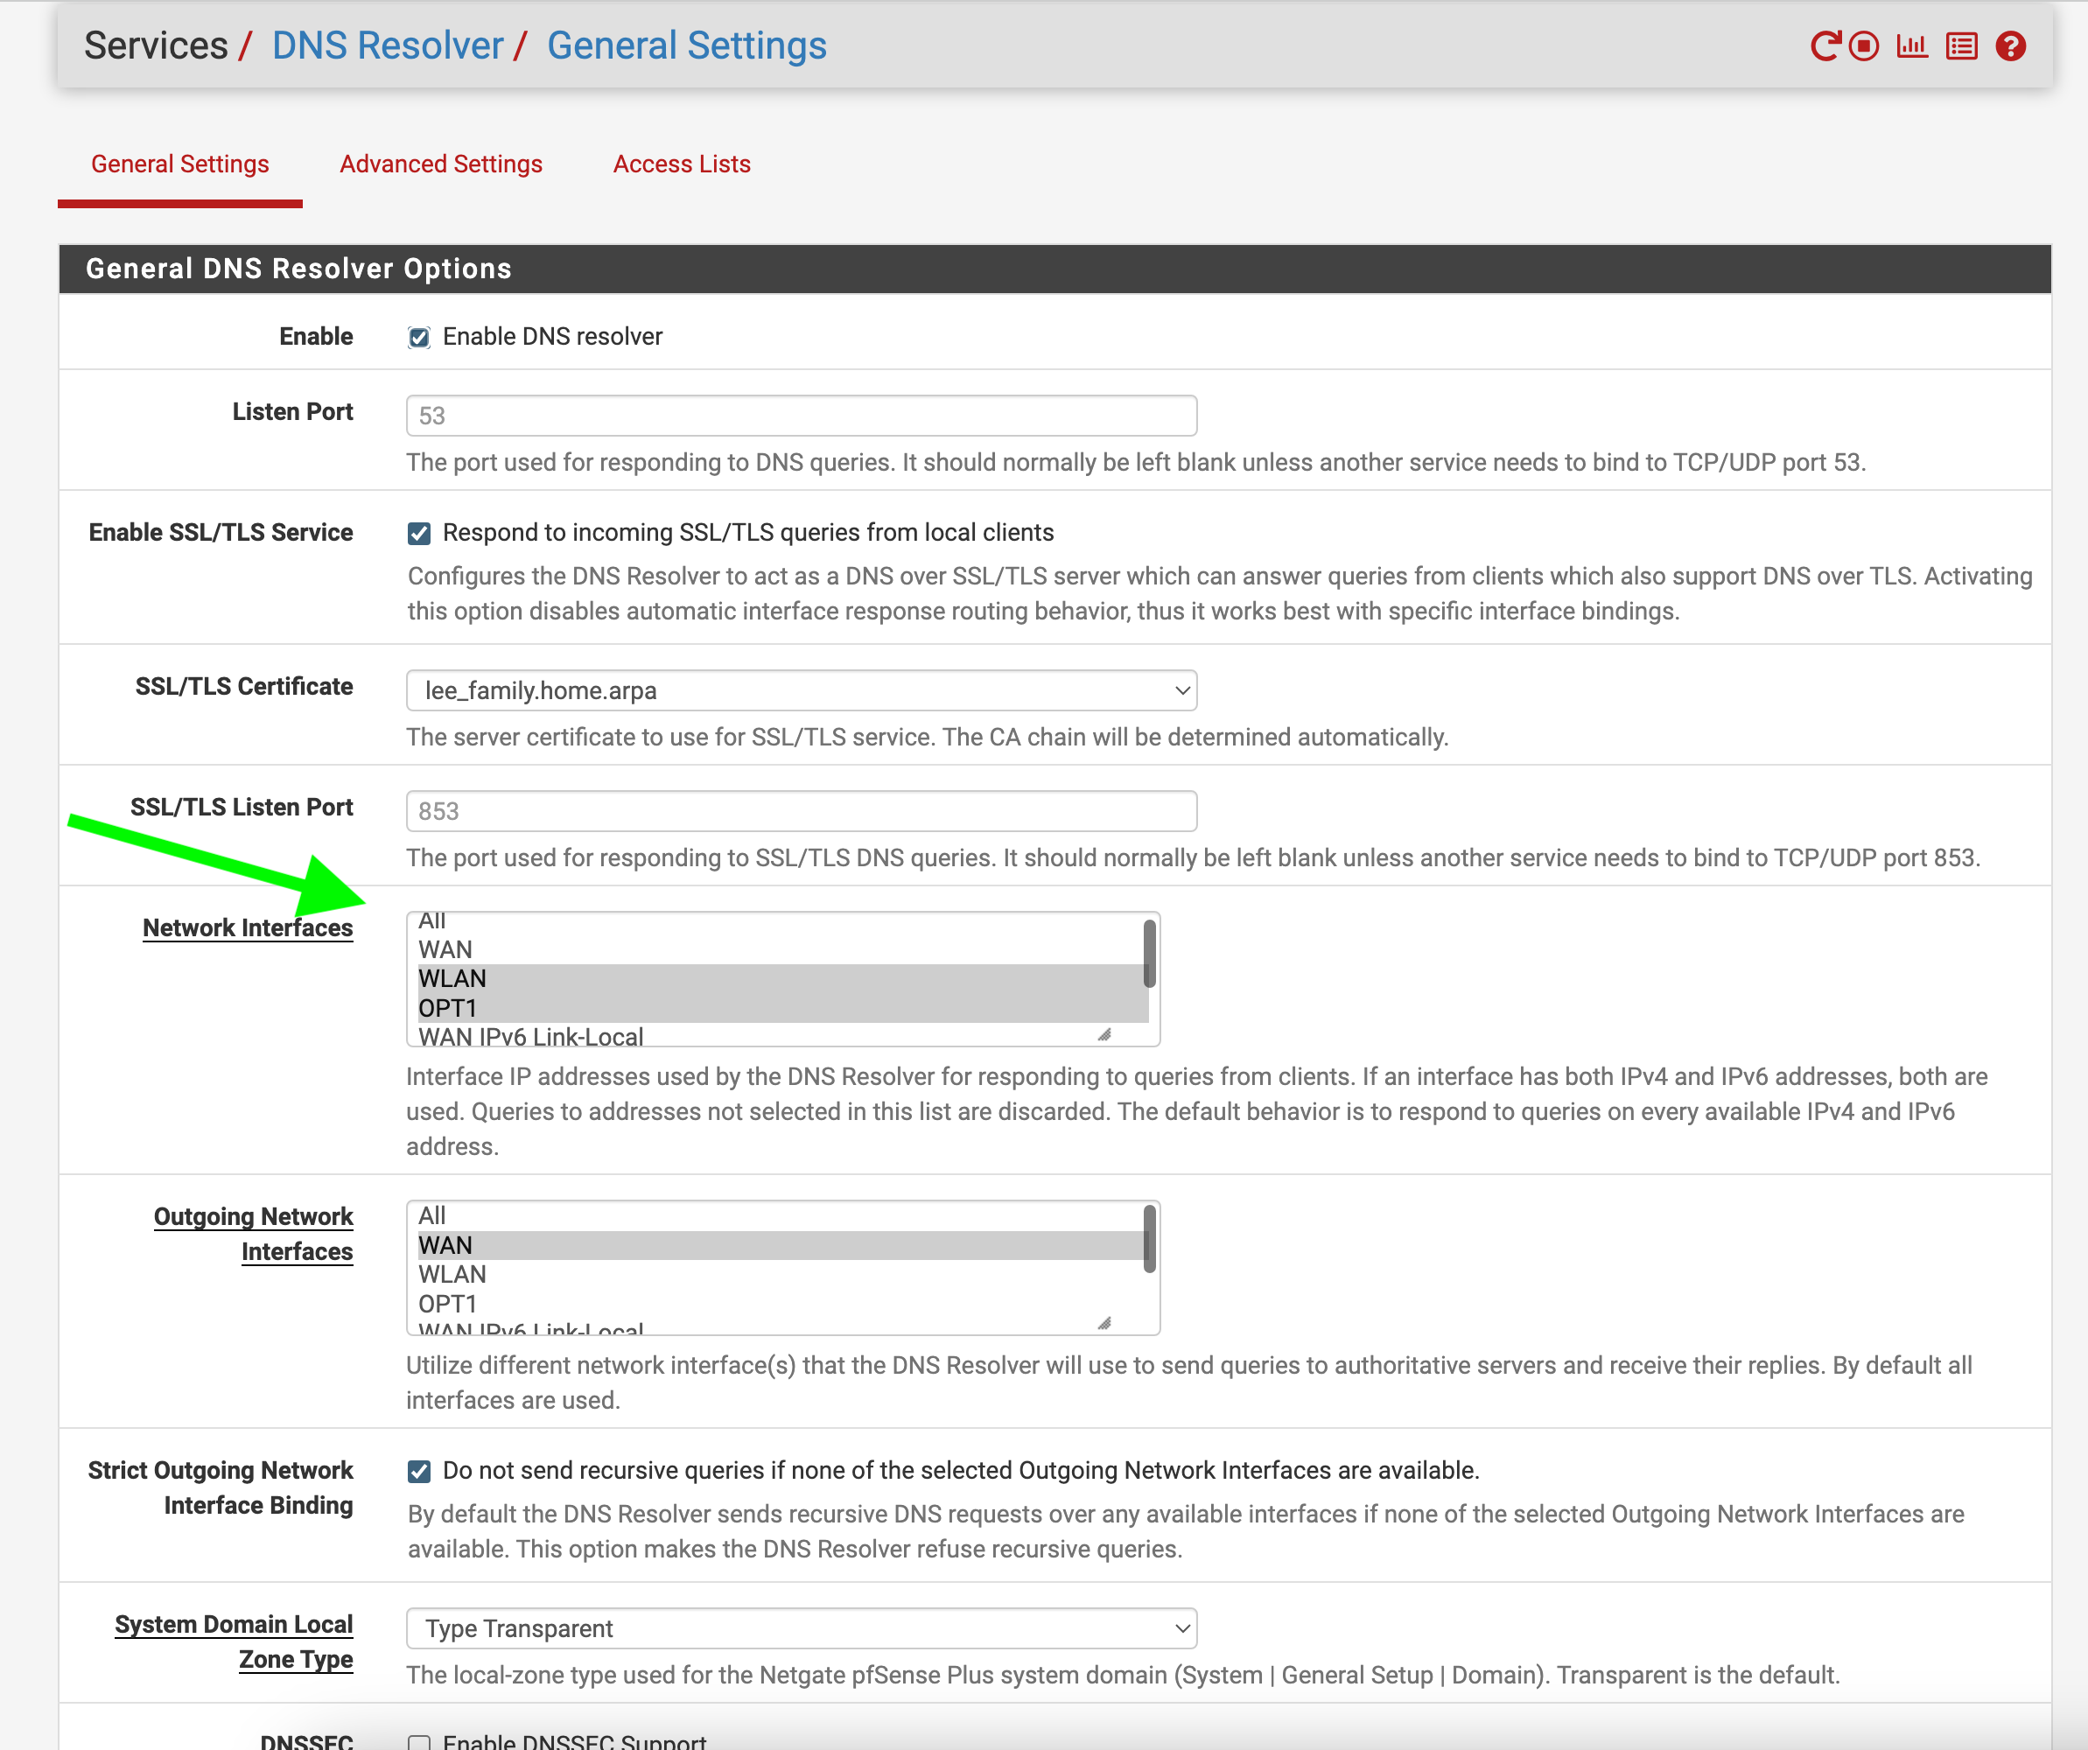Viewport: 2088px width, 1750px height.
Task: Click System Domain Local Zone Type label
Action: coord(234,1641)
